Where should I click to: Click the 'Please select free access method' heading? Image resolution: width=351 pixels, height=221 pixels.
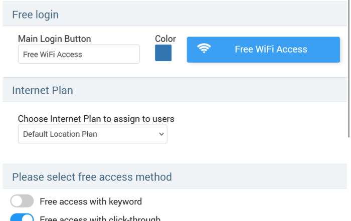[92, 177]
